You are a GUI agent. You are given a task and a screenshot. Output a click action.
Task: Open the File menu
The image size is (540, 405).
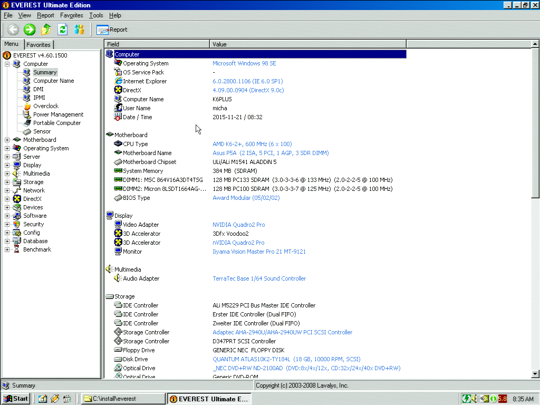tap(8, 15)
